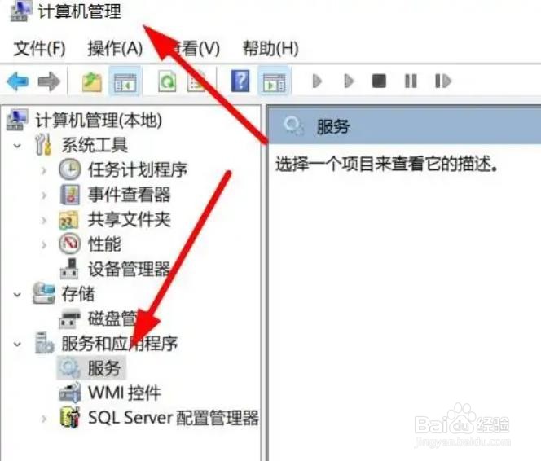This screenshot has height=461, width=541.
Task: Collapse the 系统工具 tree node
Action: click(x=17, y=146)
